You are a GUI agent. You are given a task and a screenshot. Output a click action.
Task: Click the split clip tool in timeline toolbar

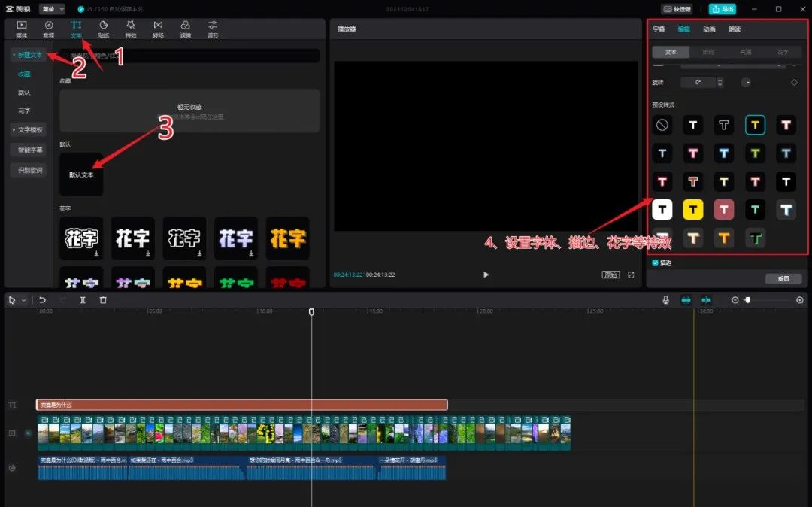83,299
